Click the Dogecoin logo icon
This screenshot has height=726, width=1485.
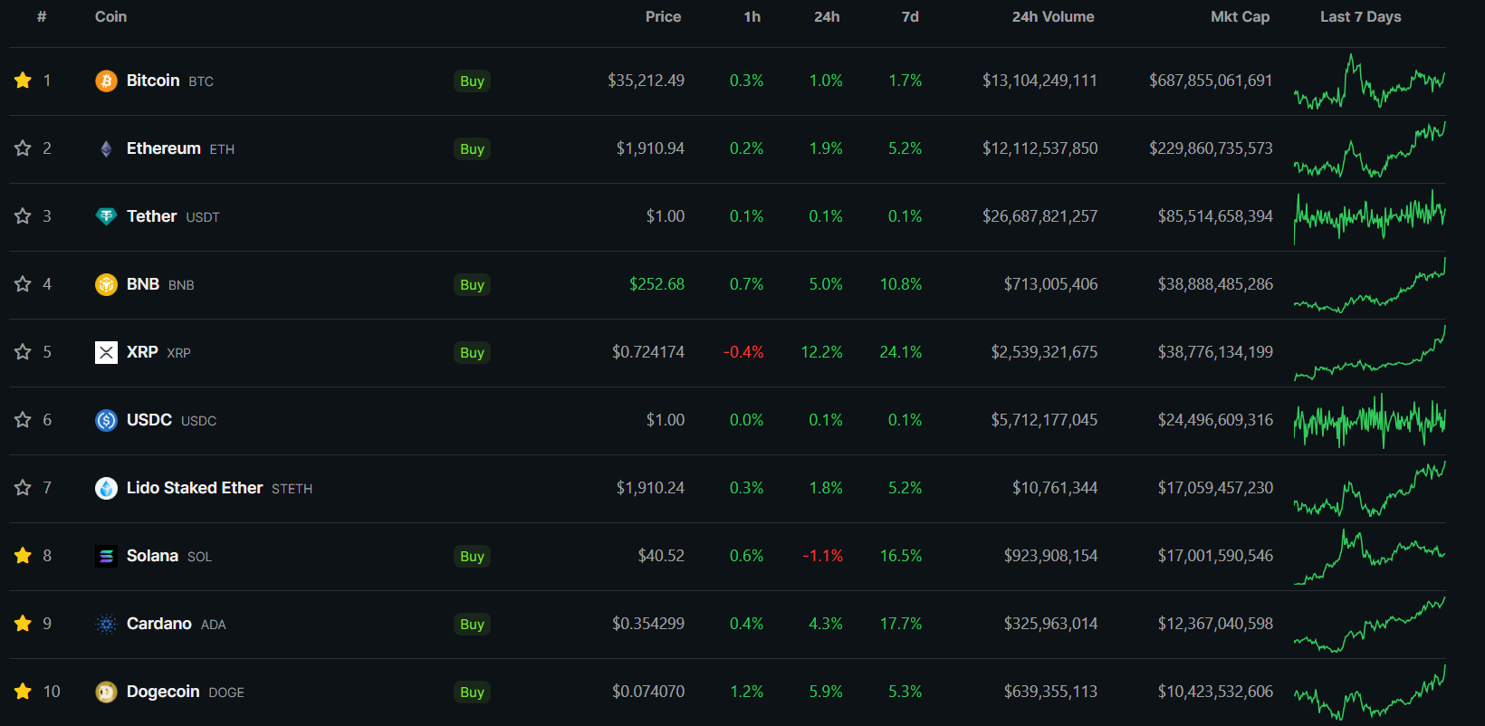tap(106, 693)
